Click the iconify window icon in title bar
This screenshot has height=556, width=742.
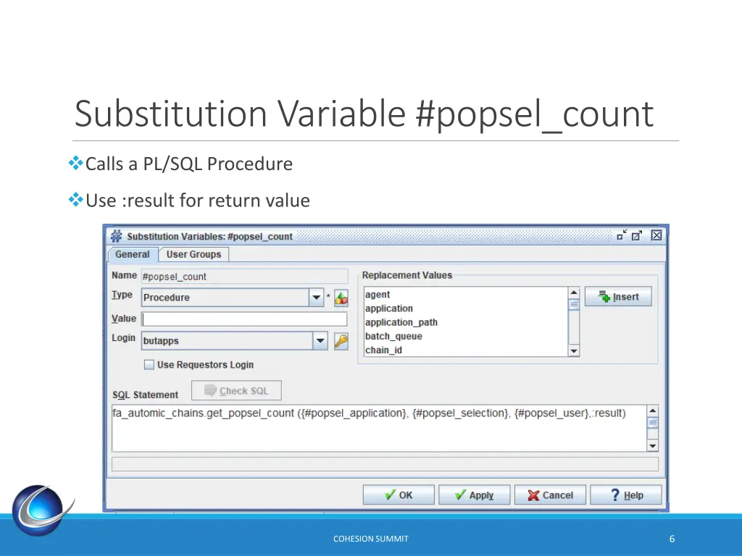coord(622,235)
